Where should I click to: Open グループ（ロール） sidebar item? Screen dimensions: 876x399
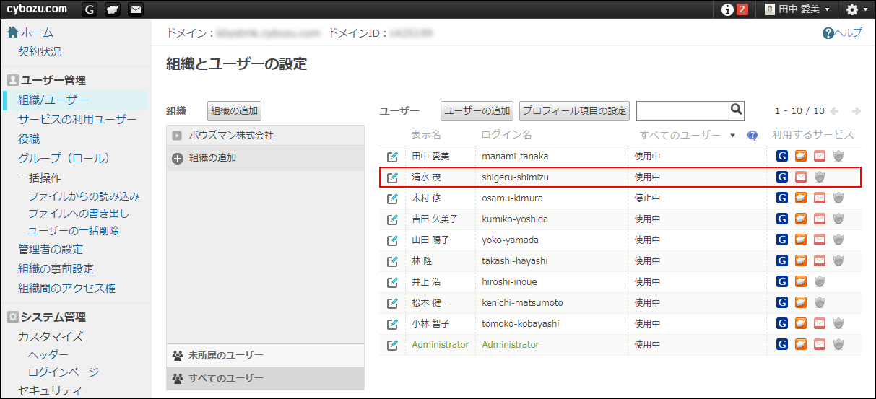(x=64, y=158)
